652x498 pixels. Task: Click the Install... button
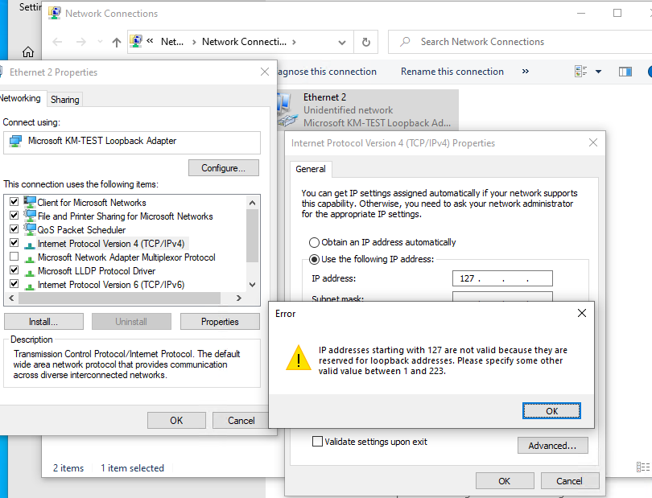coord(43,322)
